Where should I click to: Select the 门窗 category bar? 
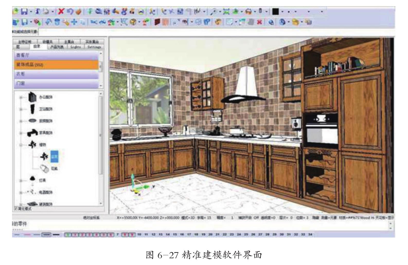pyautogui.click(x=56, y=84)
